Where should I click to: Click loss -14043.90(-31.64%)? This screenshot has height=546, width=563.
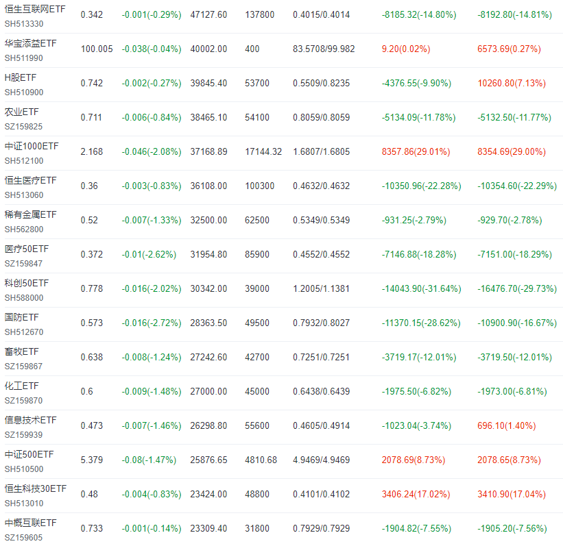point(421,289)
